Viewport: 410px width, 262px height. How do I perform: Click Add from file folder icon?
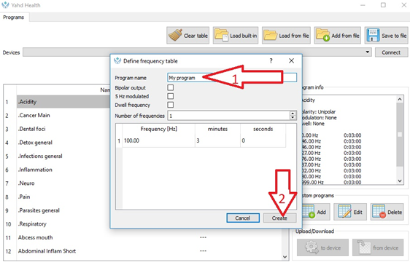[x=323, y=35]
